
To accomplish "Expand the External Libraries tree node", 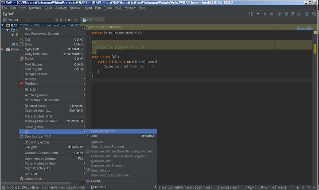I will pos(3,49).
